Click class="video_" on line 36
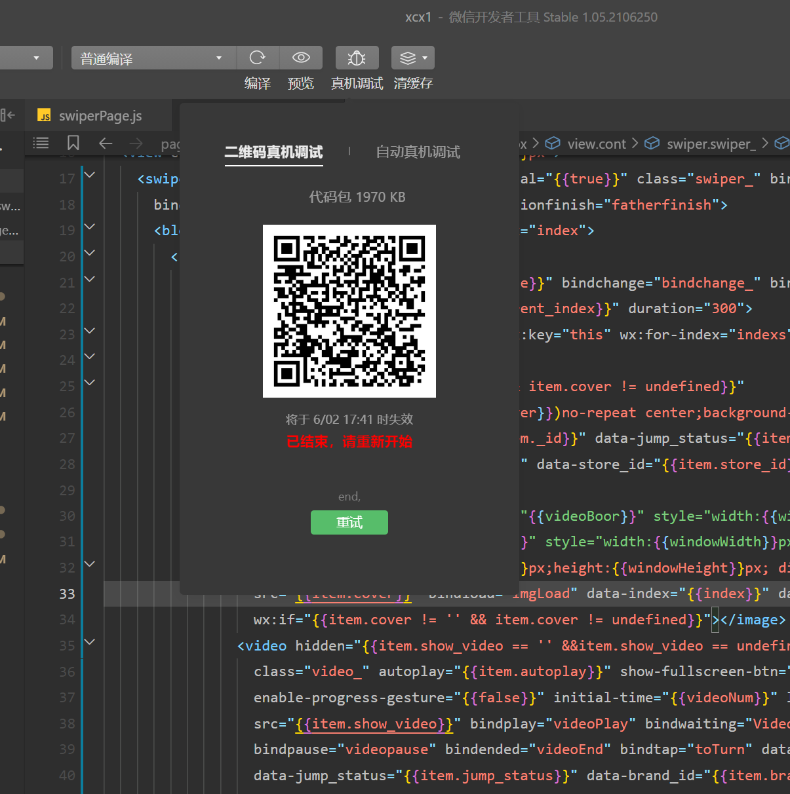This screenshot has width=790, height=794. (x=311, y=671)
